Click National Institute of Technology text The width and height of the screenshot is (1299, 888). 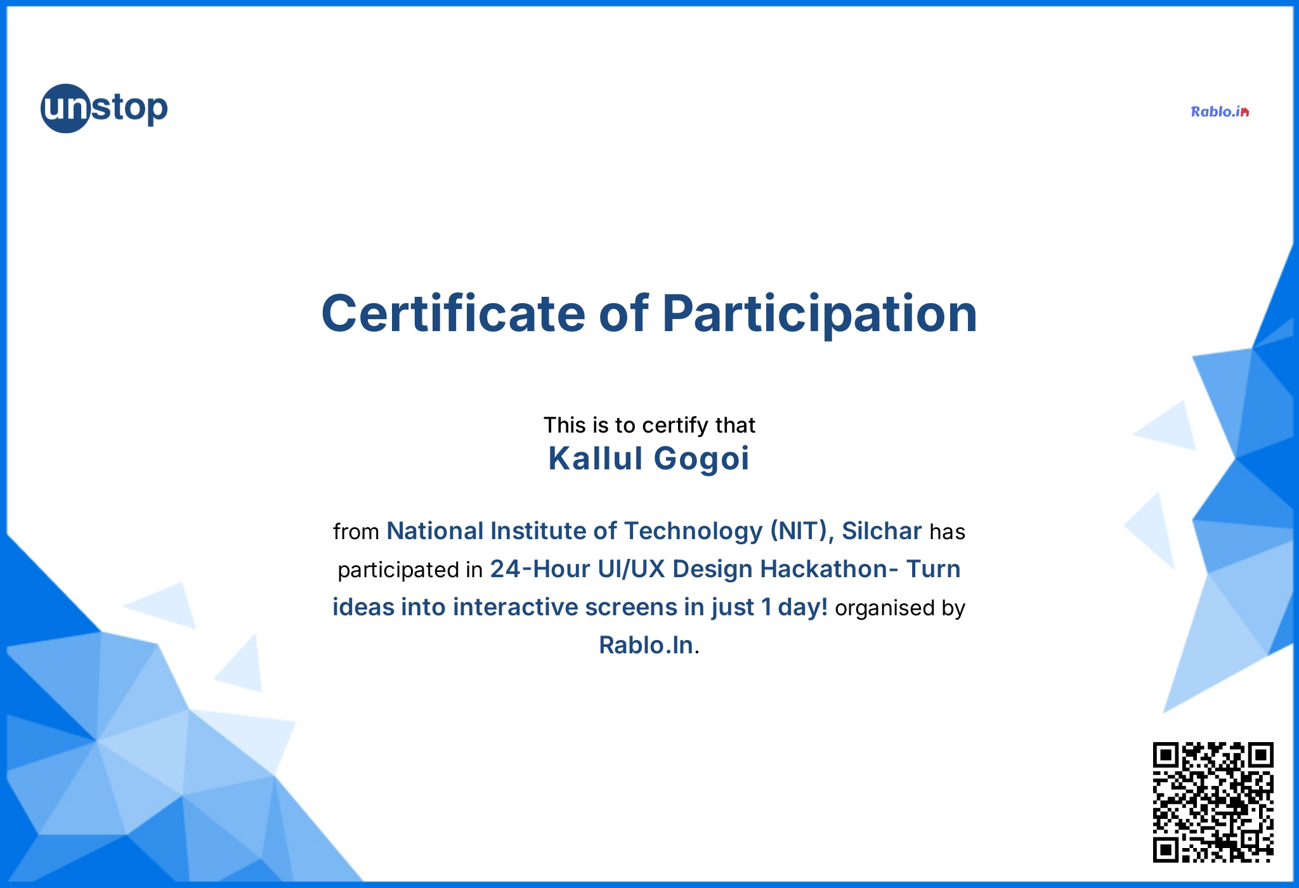click(x=574, y=531)
